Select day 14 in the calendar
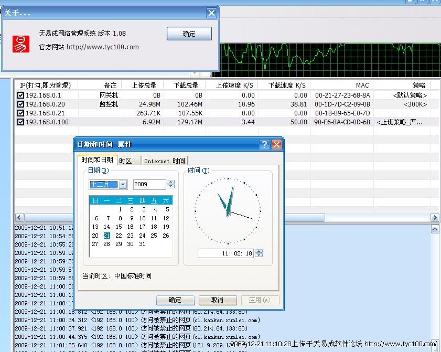 [x=107, y=227]
